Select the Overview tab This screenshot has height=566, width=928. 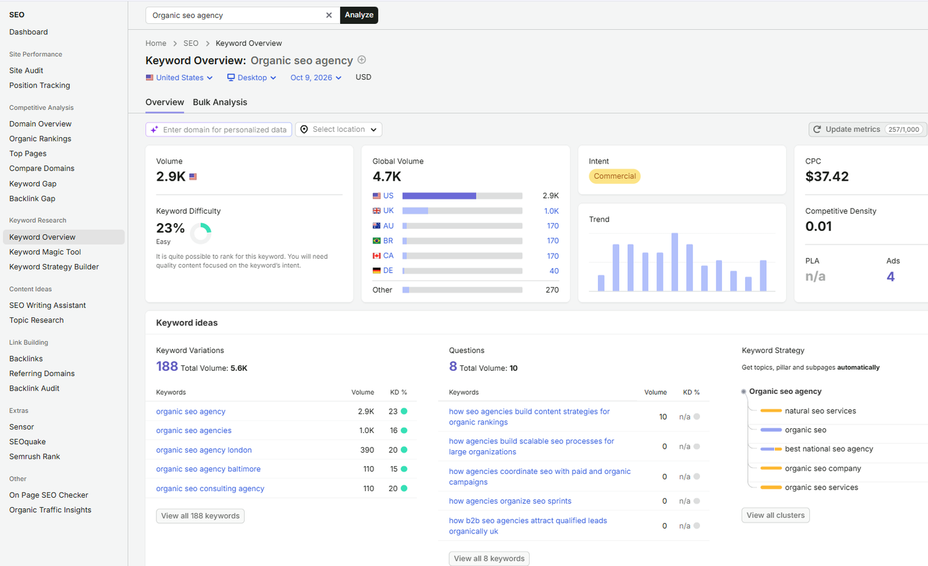tap(165, 103)
